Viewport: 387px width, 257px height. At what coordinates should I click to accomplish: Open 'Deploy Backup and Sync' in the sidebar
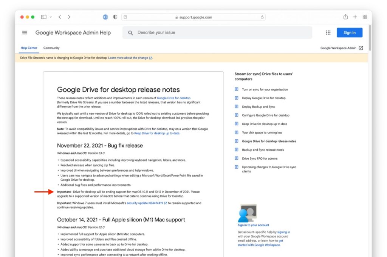tap(260, 106)
